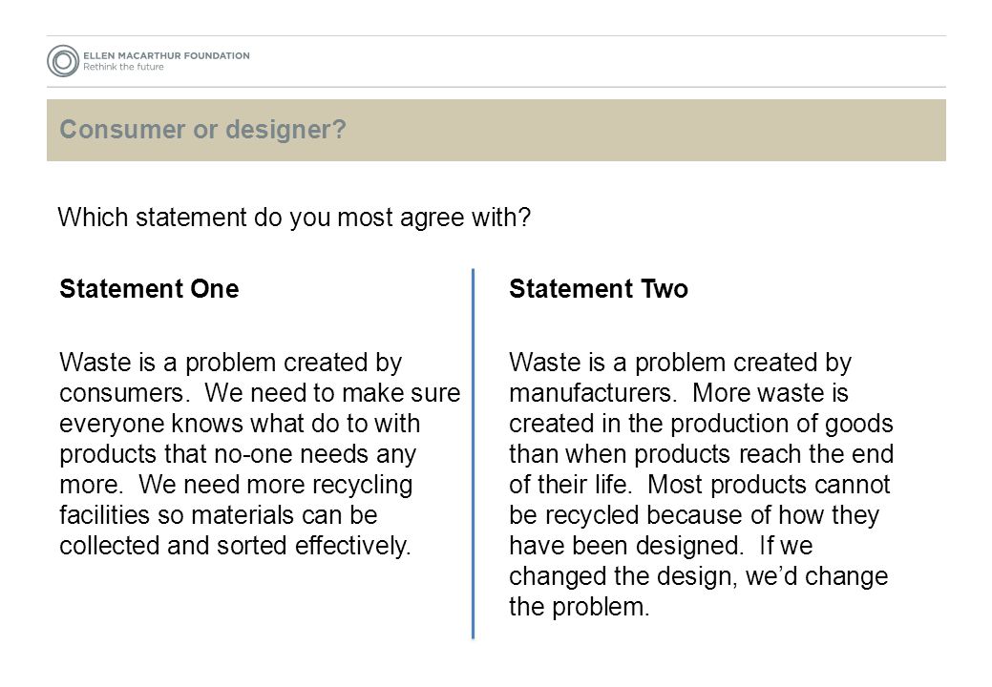Viewport: 992px width, 687px height.
Task: Click the 'products that no-one needs any' line
Action: [238, 454]
